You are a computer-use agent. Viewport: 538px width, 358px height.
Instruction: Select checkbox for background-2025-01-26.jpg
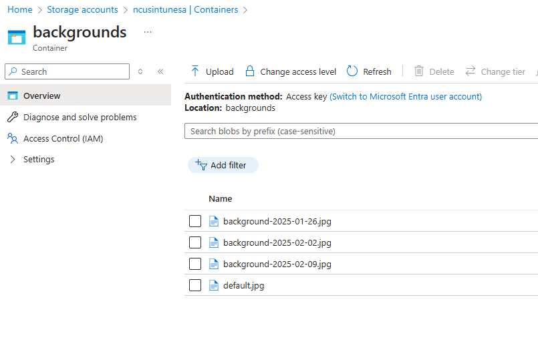pyautogui.click(x=195, y=221)
